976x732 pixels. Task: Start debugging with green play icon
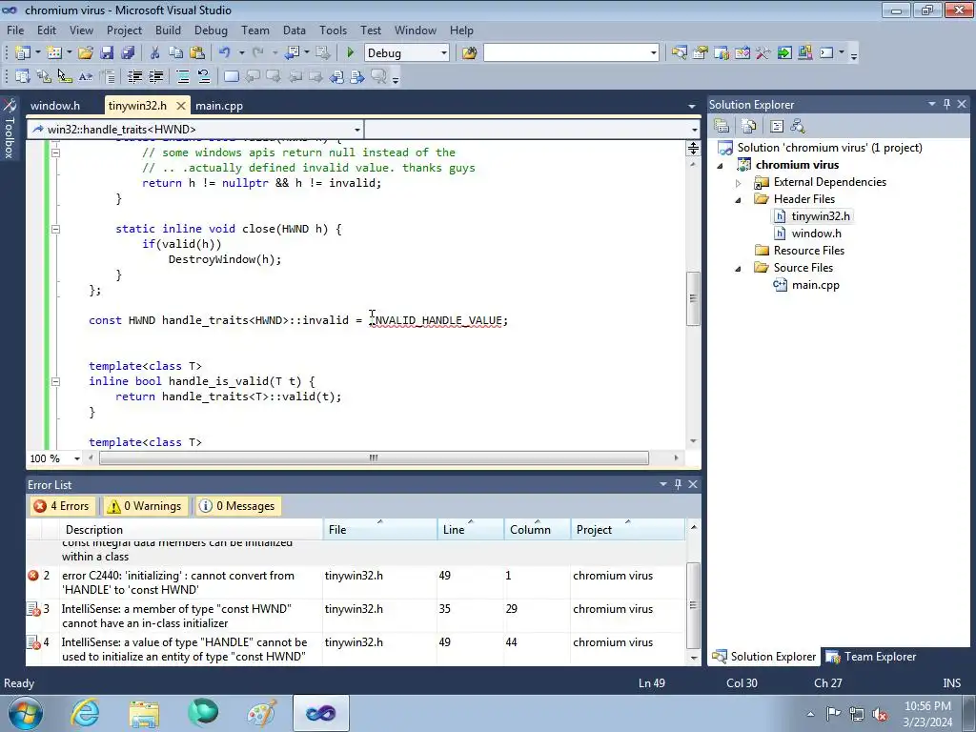click(351, 53)
